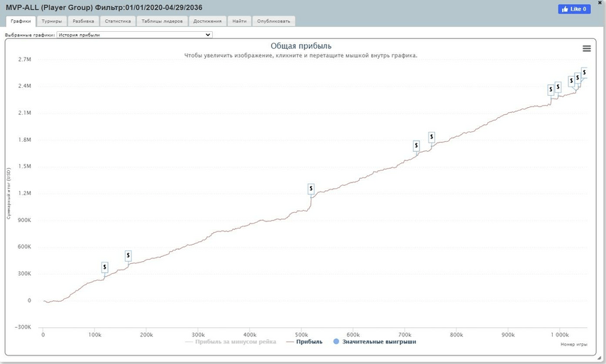Click the $ win marker near game 720k
The width and height of the screenshot is (606, 364).
(x=417, y=145)
